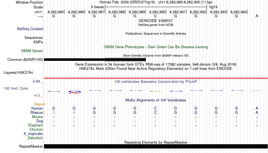
Task: Click 'Repeating Elements by RepeatMasker' title
Action: [x=156, y=142]
